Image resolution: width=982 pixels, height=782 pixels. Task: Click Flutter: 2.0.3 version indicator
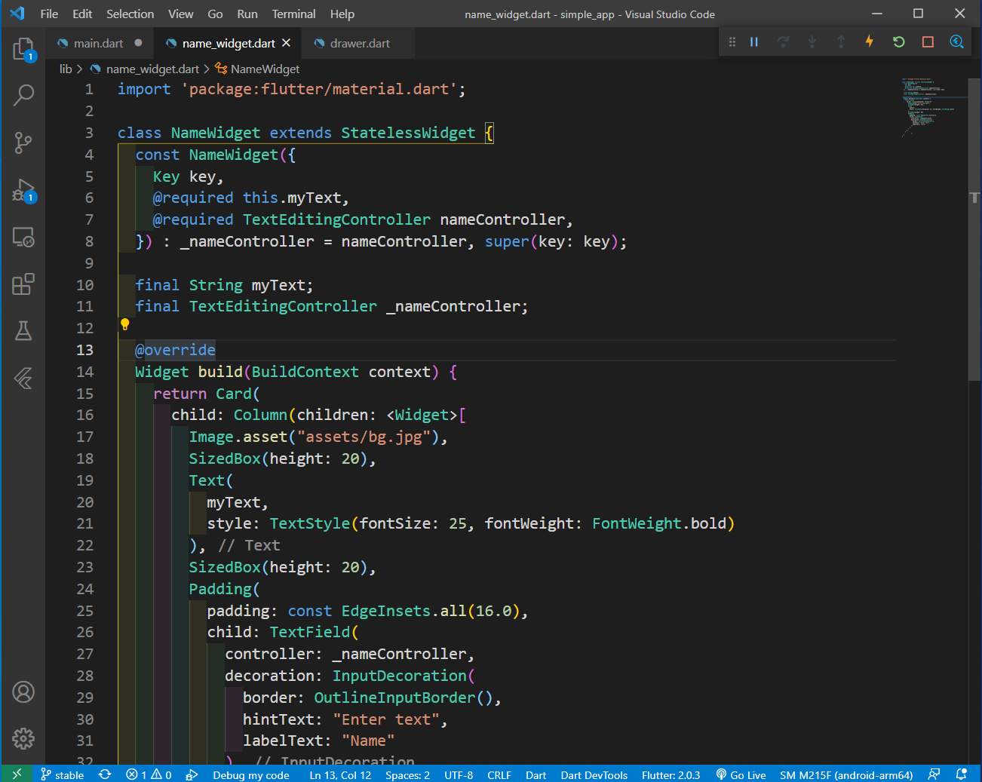pos(671,774)
